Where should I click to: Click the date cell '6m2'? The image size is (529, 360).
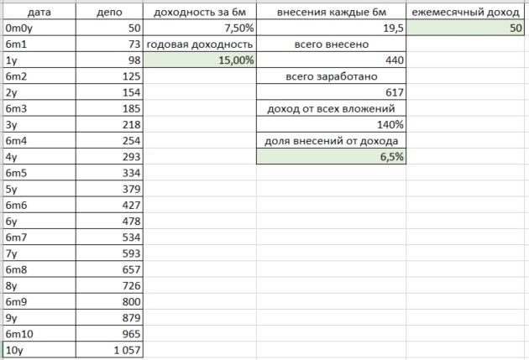(39, 76)
